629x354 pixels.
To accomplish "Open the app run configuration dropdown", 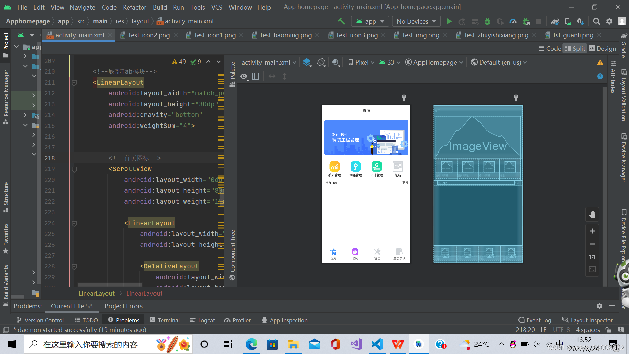I will click(370, 21).
